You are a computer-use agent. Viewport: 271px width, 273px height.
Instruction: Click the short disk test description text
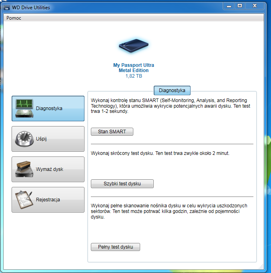click(x=160, y=153)
